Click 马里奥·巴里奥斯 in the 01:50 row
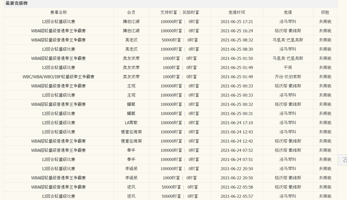347x200 pixels. (x=288, y=58)
